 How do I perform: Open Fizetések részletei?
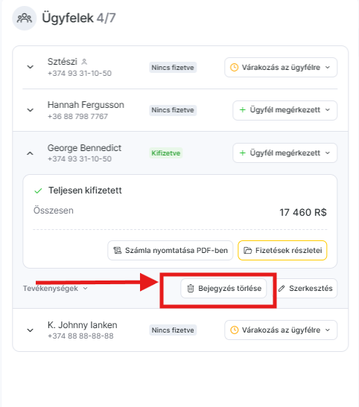(282, 250)
